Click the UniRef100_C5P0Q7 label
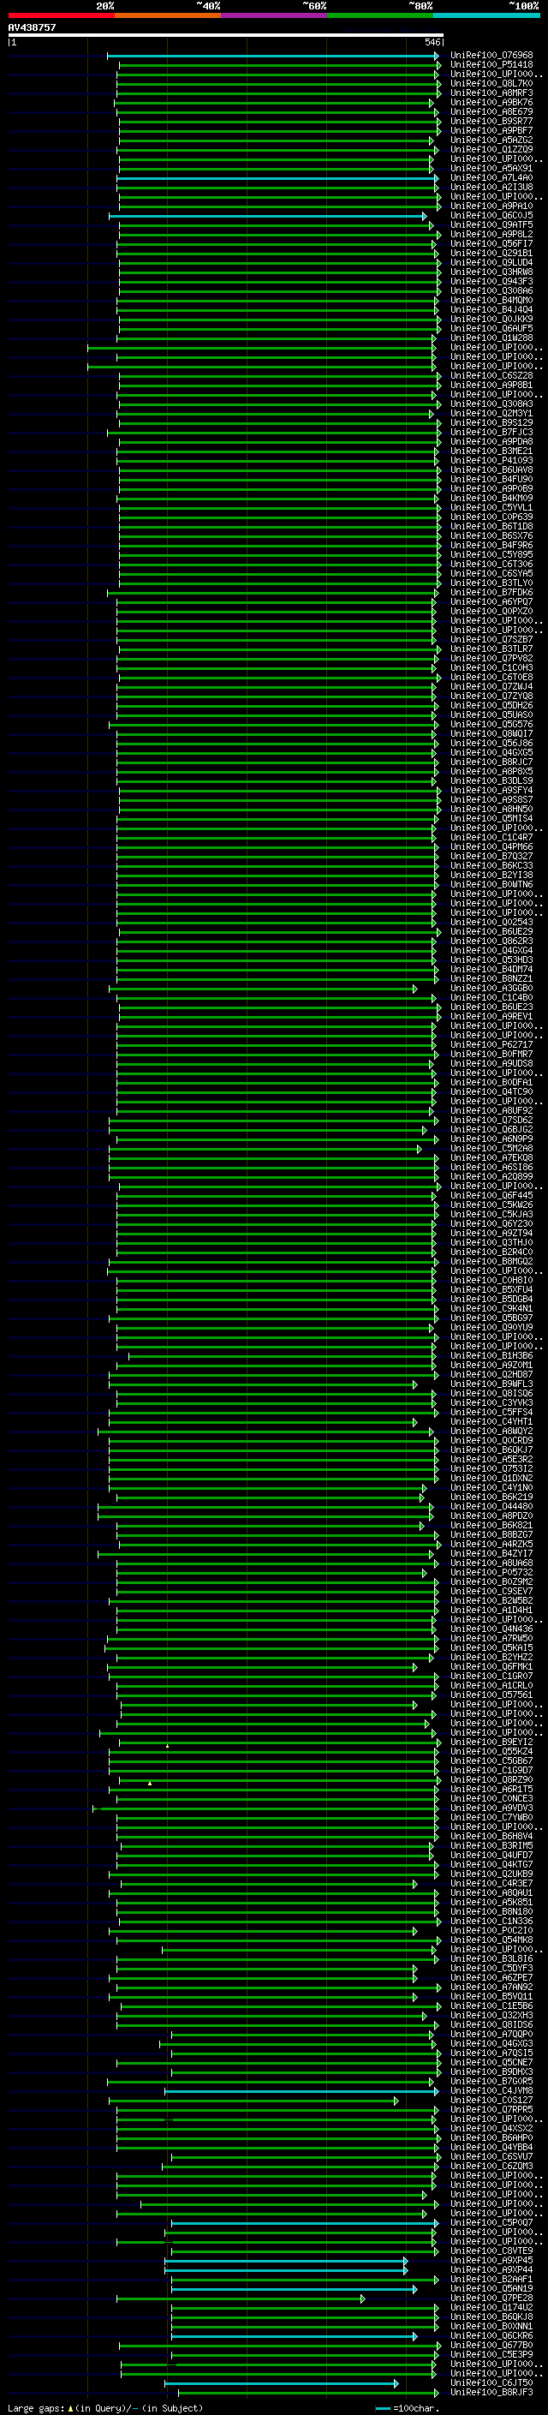This screenshot has height=2415, width=548. pos(491,2222)
